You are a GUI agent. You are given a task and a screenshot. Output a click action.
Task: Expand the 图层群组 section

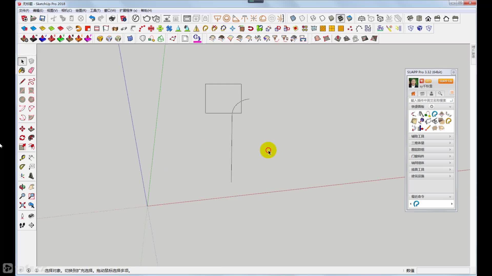tap(431, 149)
